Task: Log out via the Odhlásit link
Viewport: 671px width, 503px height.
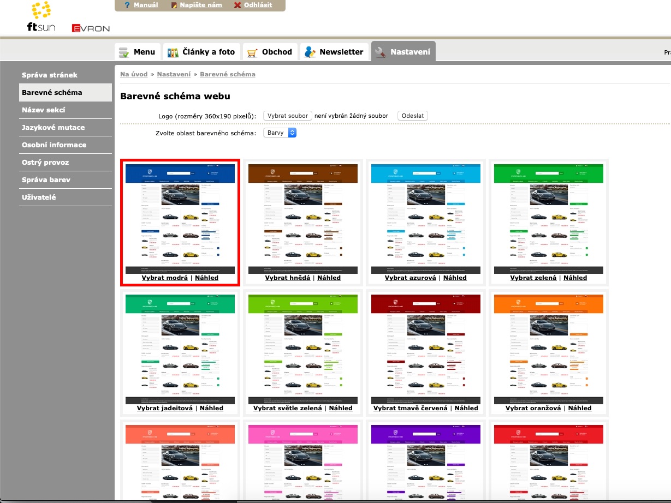Action: point(258,5)
